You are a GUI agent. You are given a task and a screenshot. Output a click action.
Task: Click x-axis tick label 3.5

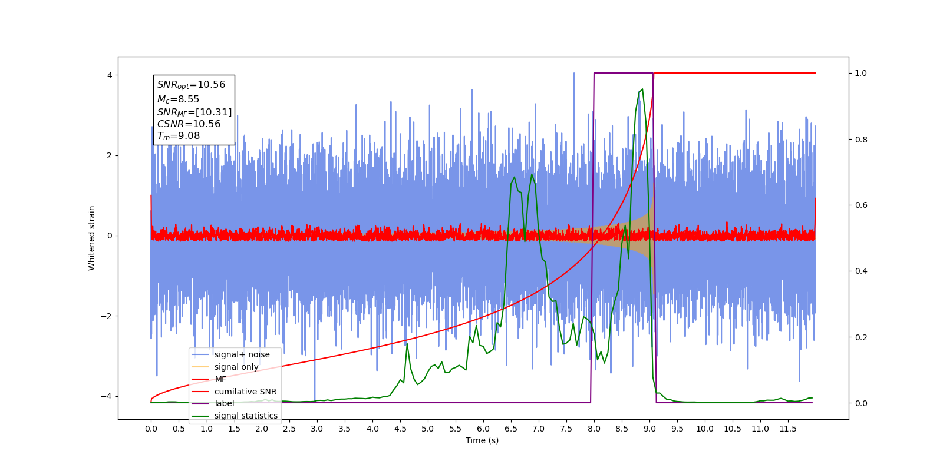coord(345,429)
